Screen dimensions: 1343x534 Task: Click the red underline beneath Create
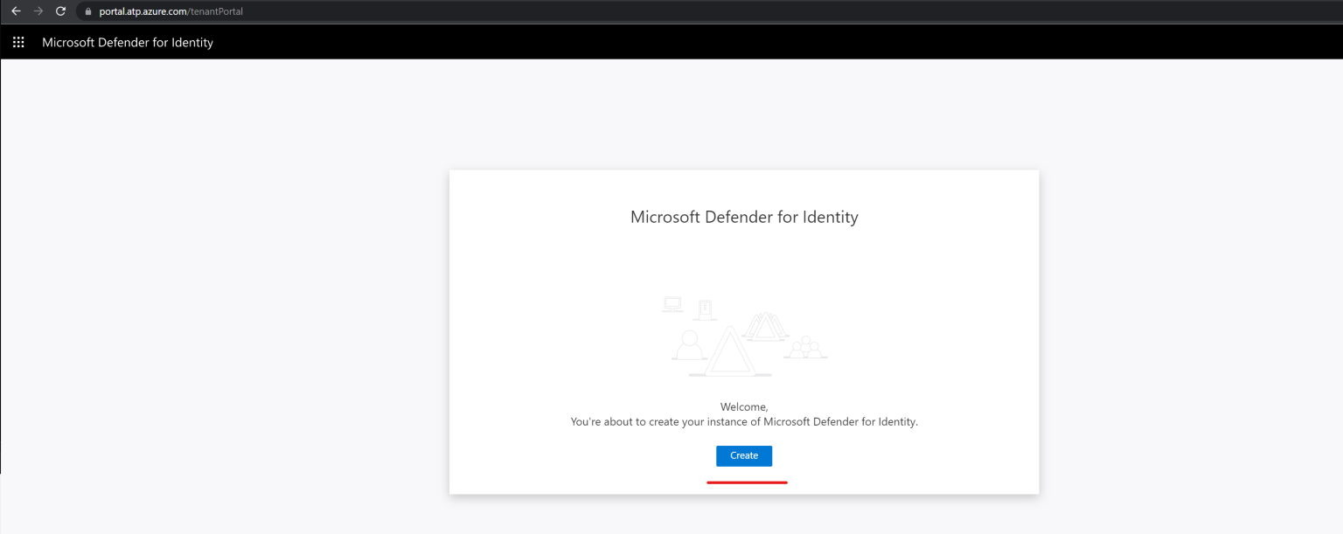click(747, 480)
